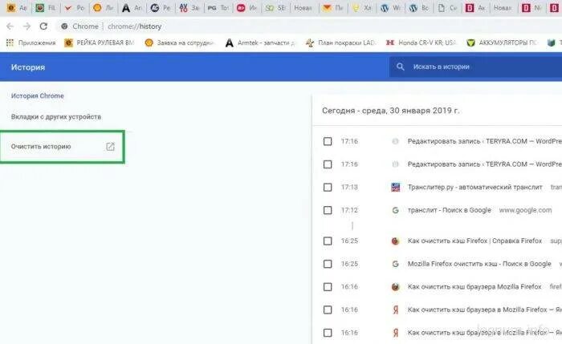Image resolution: width=562 pixels, height=344 pixels.
Task: Click Google favicon of Mozilla Firefox очистить кэш entry
Action: 395,264
